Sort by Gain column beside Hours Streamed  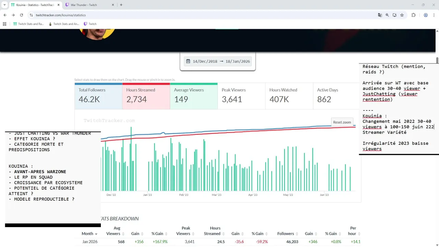click(x=237, y=234)
